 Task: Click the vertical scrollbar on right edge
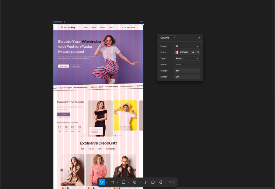point(273,48)
